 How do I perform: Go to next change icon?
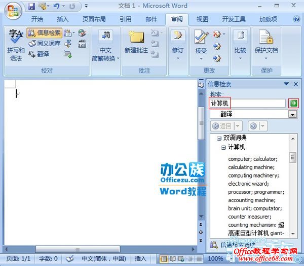217,58
